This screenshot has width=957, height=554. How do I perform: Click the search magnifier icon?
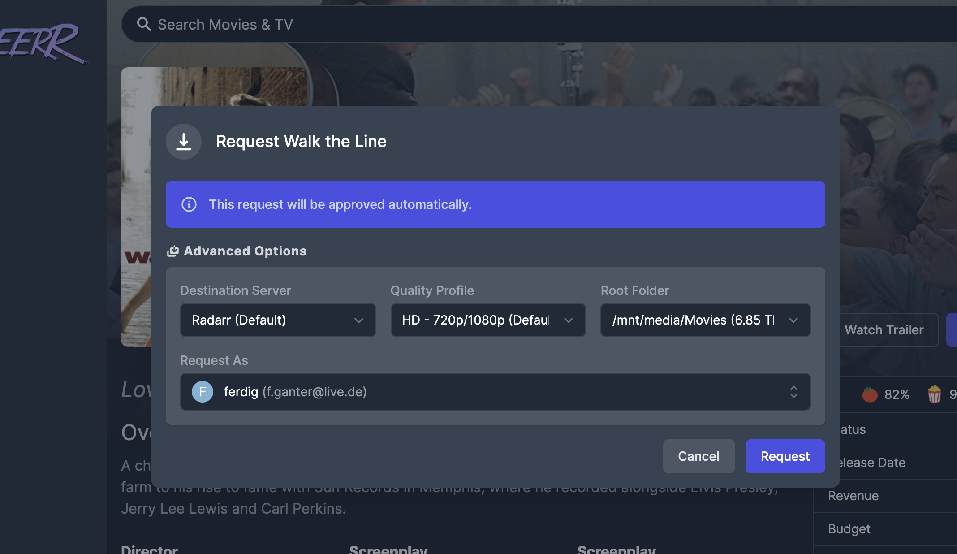coord(144,24)
